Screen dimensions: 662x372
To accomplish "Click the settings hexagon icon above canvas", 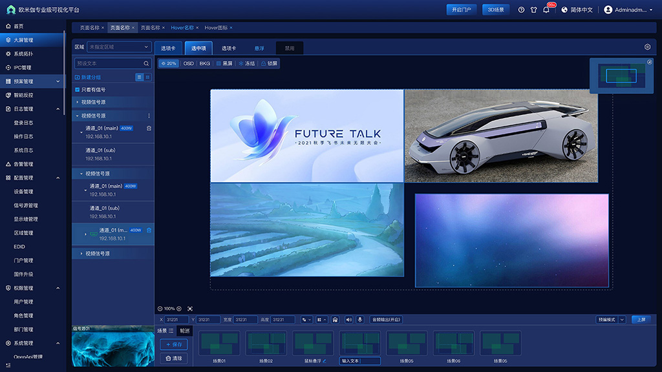I will 647,46.
